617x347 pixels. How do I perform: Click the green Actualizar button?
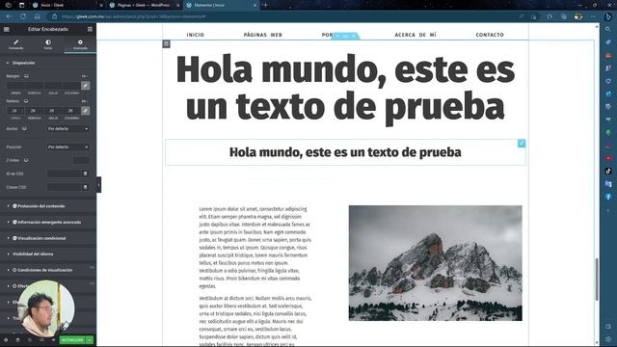72,340
